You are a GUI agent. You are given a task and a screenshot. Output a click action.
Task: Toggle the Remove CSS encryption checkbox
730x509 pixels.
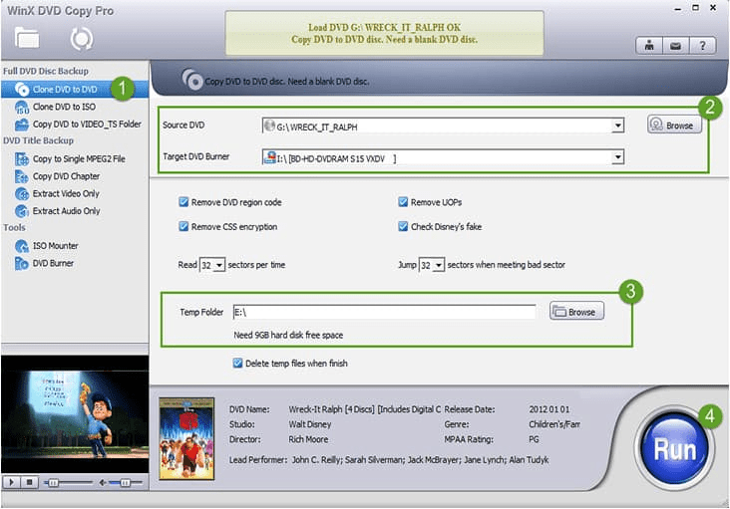pyautogui.click(x=183, y=226)
